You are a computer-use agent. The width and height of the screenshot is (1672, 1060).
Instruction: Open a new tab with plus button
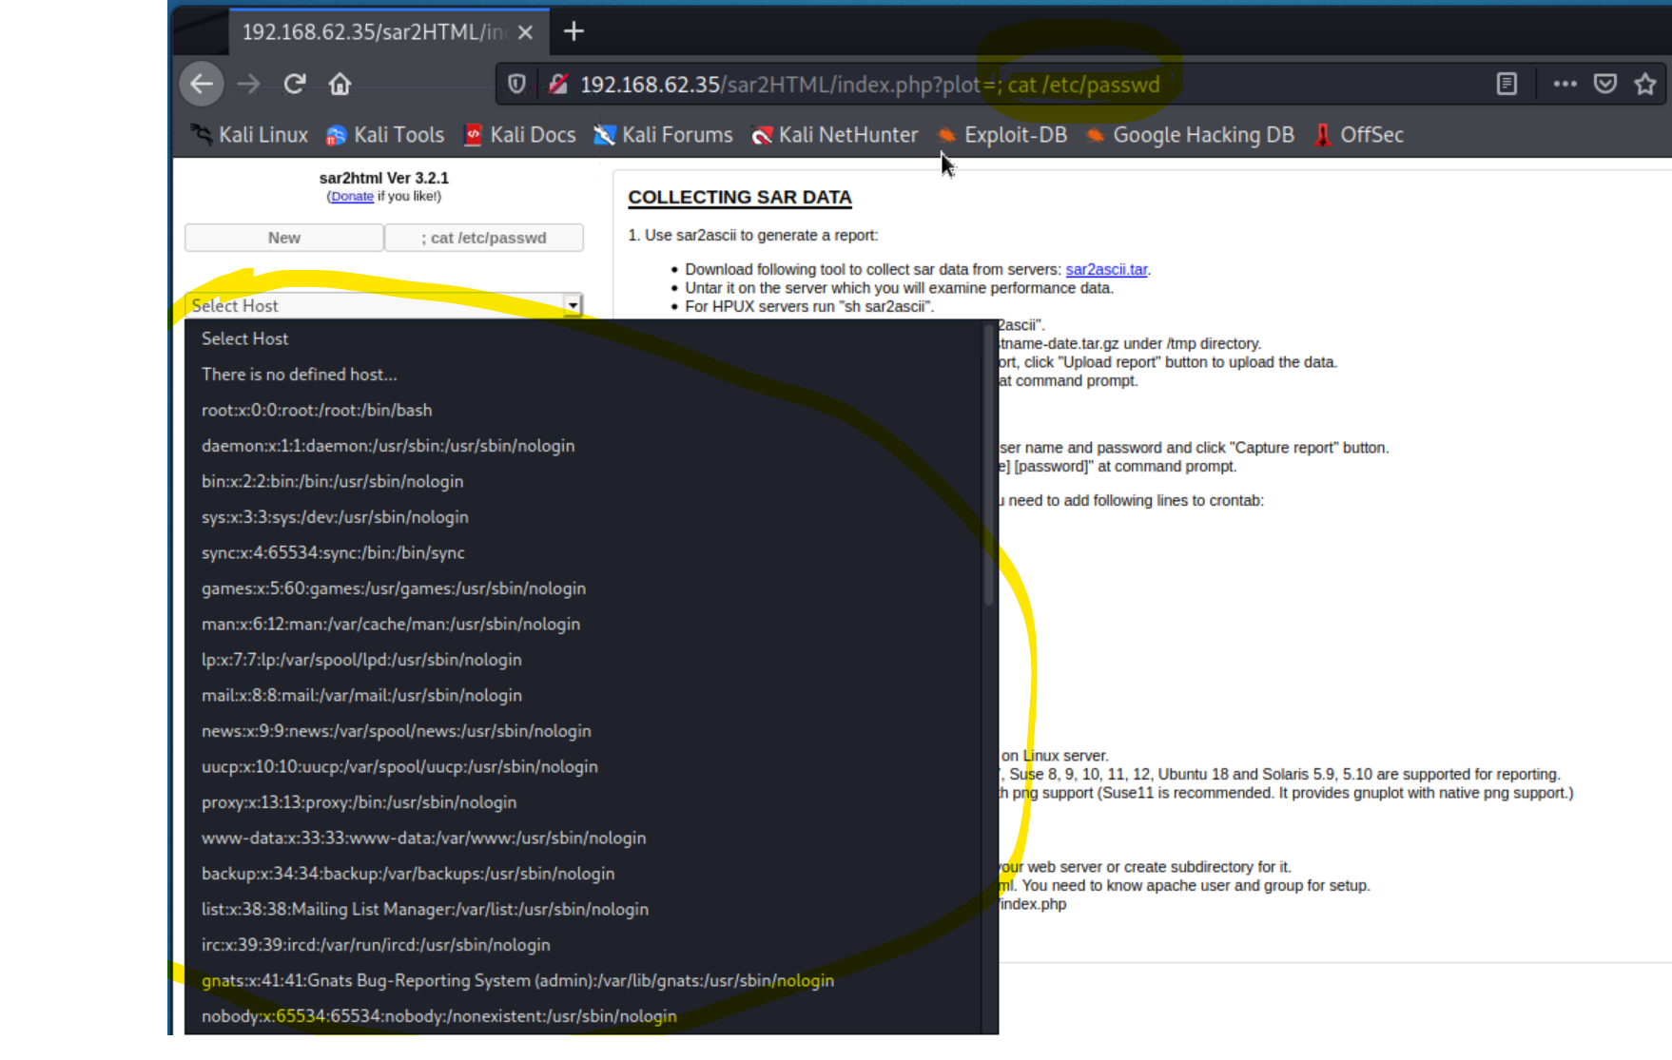(574, 31)
